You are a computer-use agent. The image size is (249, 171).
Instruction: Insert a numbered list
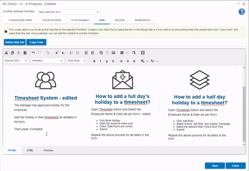point(71,53)
